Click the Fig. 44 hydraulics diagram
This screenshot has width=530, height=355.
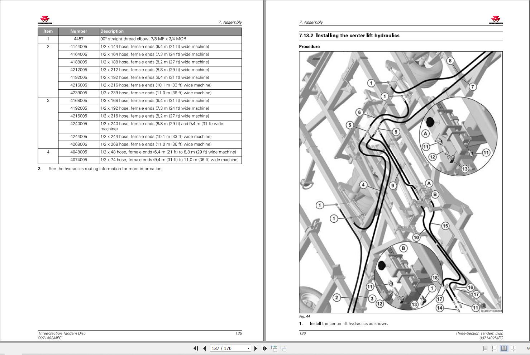point(401,182)
